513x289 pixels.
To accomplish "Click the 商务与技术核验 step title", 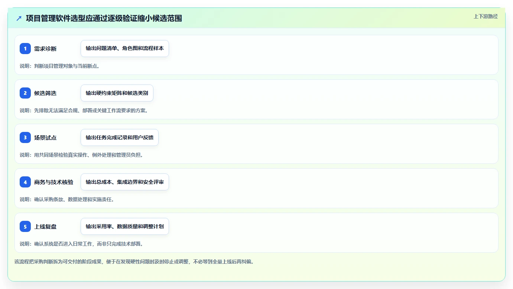I will tap(54, 182).
